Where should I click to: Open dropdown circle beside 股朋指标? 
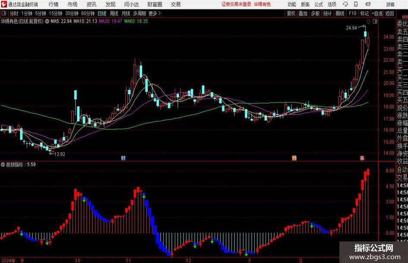click(3, 165)
